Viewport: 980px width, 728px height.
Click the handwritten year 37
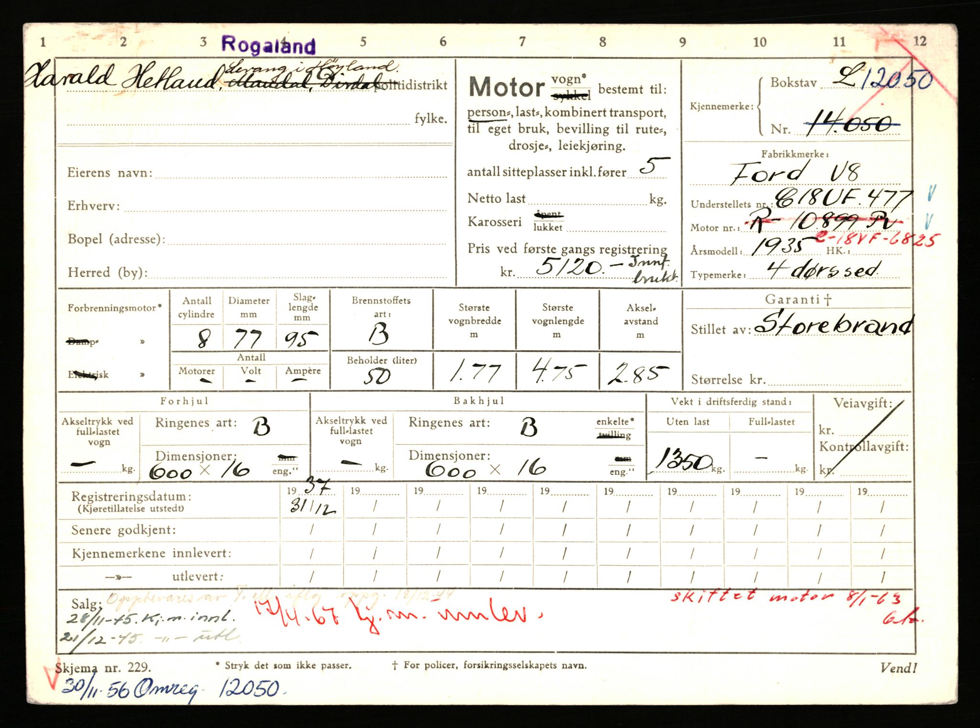(318, 486)
